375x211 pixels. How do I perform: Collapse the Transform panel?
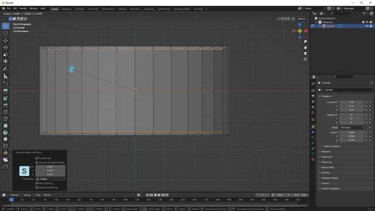pos(326,96)
